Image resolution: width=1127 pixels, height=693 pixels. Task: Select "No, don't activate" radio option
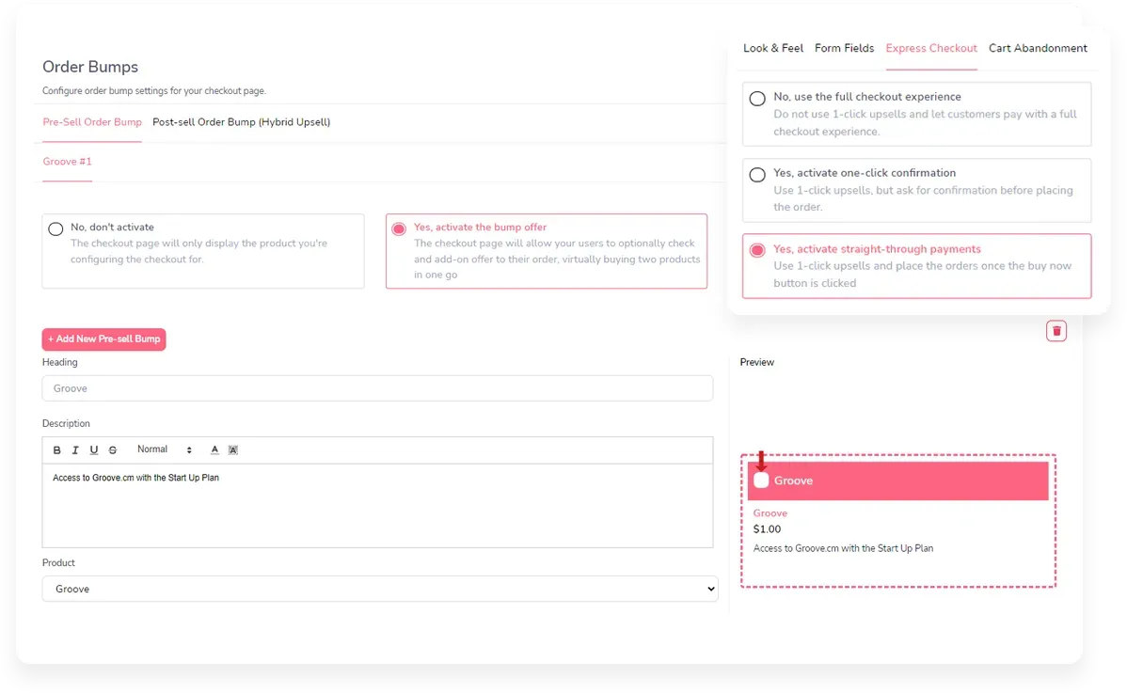tap(56, 228)
